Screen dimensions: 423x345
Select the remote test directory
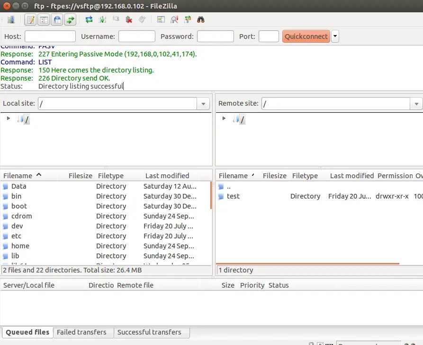320,196
